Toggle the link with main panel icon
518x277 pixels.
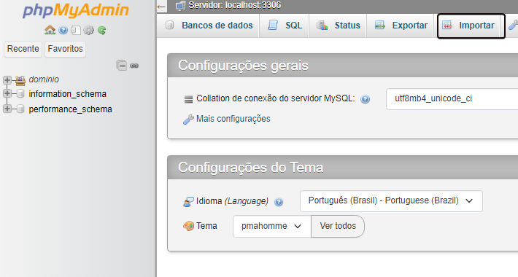click(x=134, y=66)
